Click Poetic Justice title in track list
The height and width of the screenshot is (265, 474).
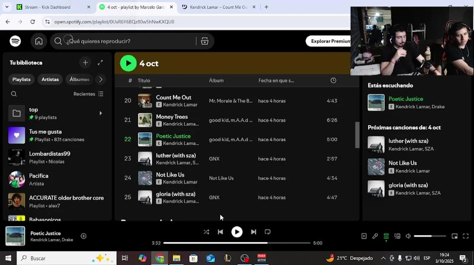(173, 136)
